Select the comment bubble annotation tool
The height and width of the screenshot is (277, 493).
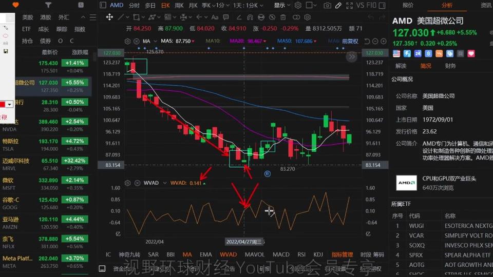[226, 17]
